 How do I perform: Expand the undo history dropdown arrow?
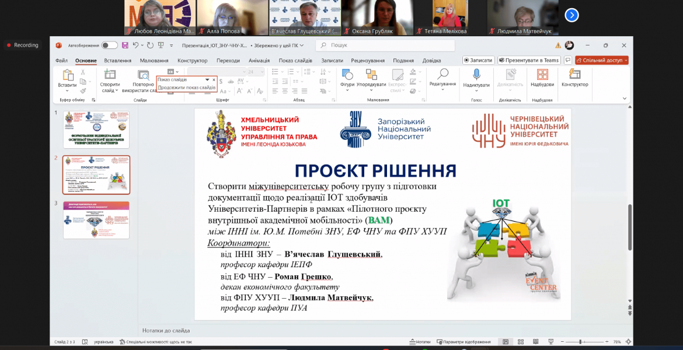[x=142, y=45]
